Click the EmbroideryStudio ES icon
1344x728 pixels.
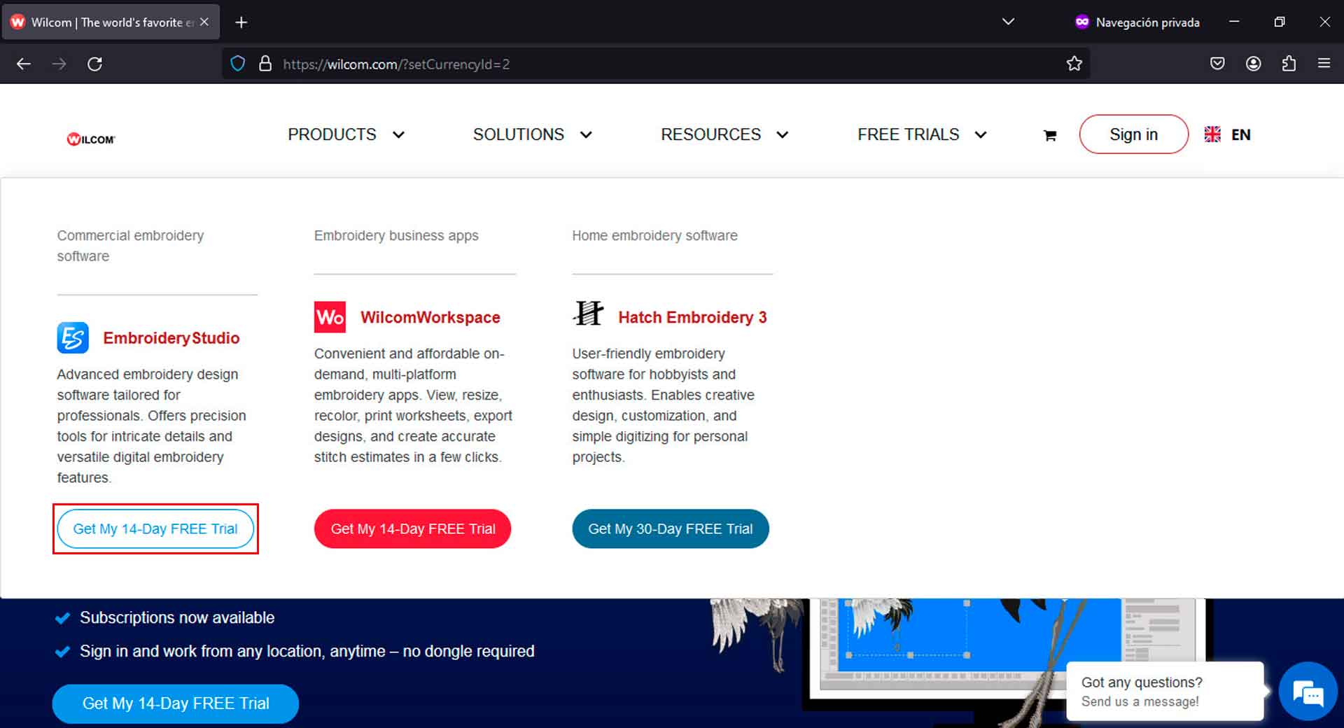click(73, 338)
